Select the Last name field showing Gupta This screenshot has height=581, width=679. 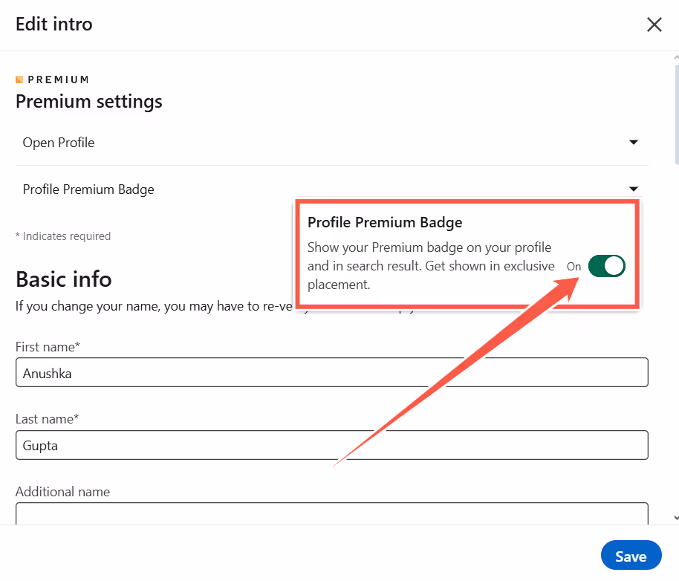point(331,445)
